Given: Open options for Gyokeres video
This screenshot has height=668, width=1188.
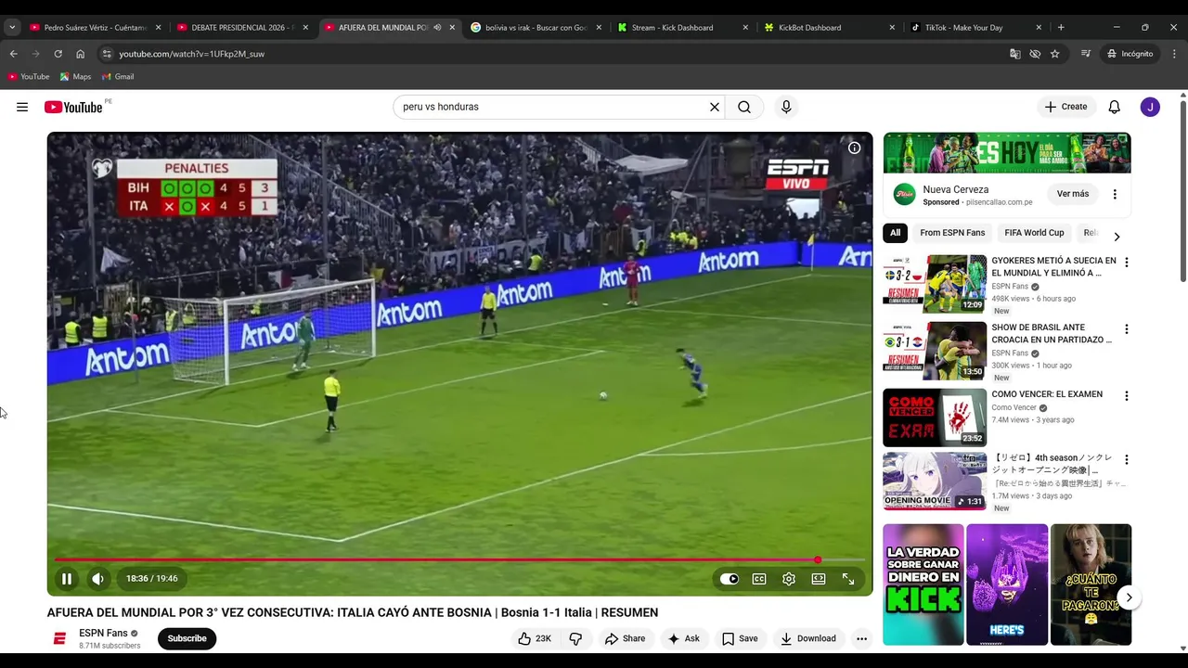Looking at the screenshot, I should click(1127, 263).
